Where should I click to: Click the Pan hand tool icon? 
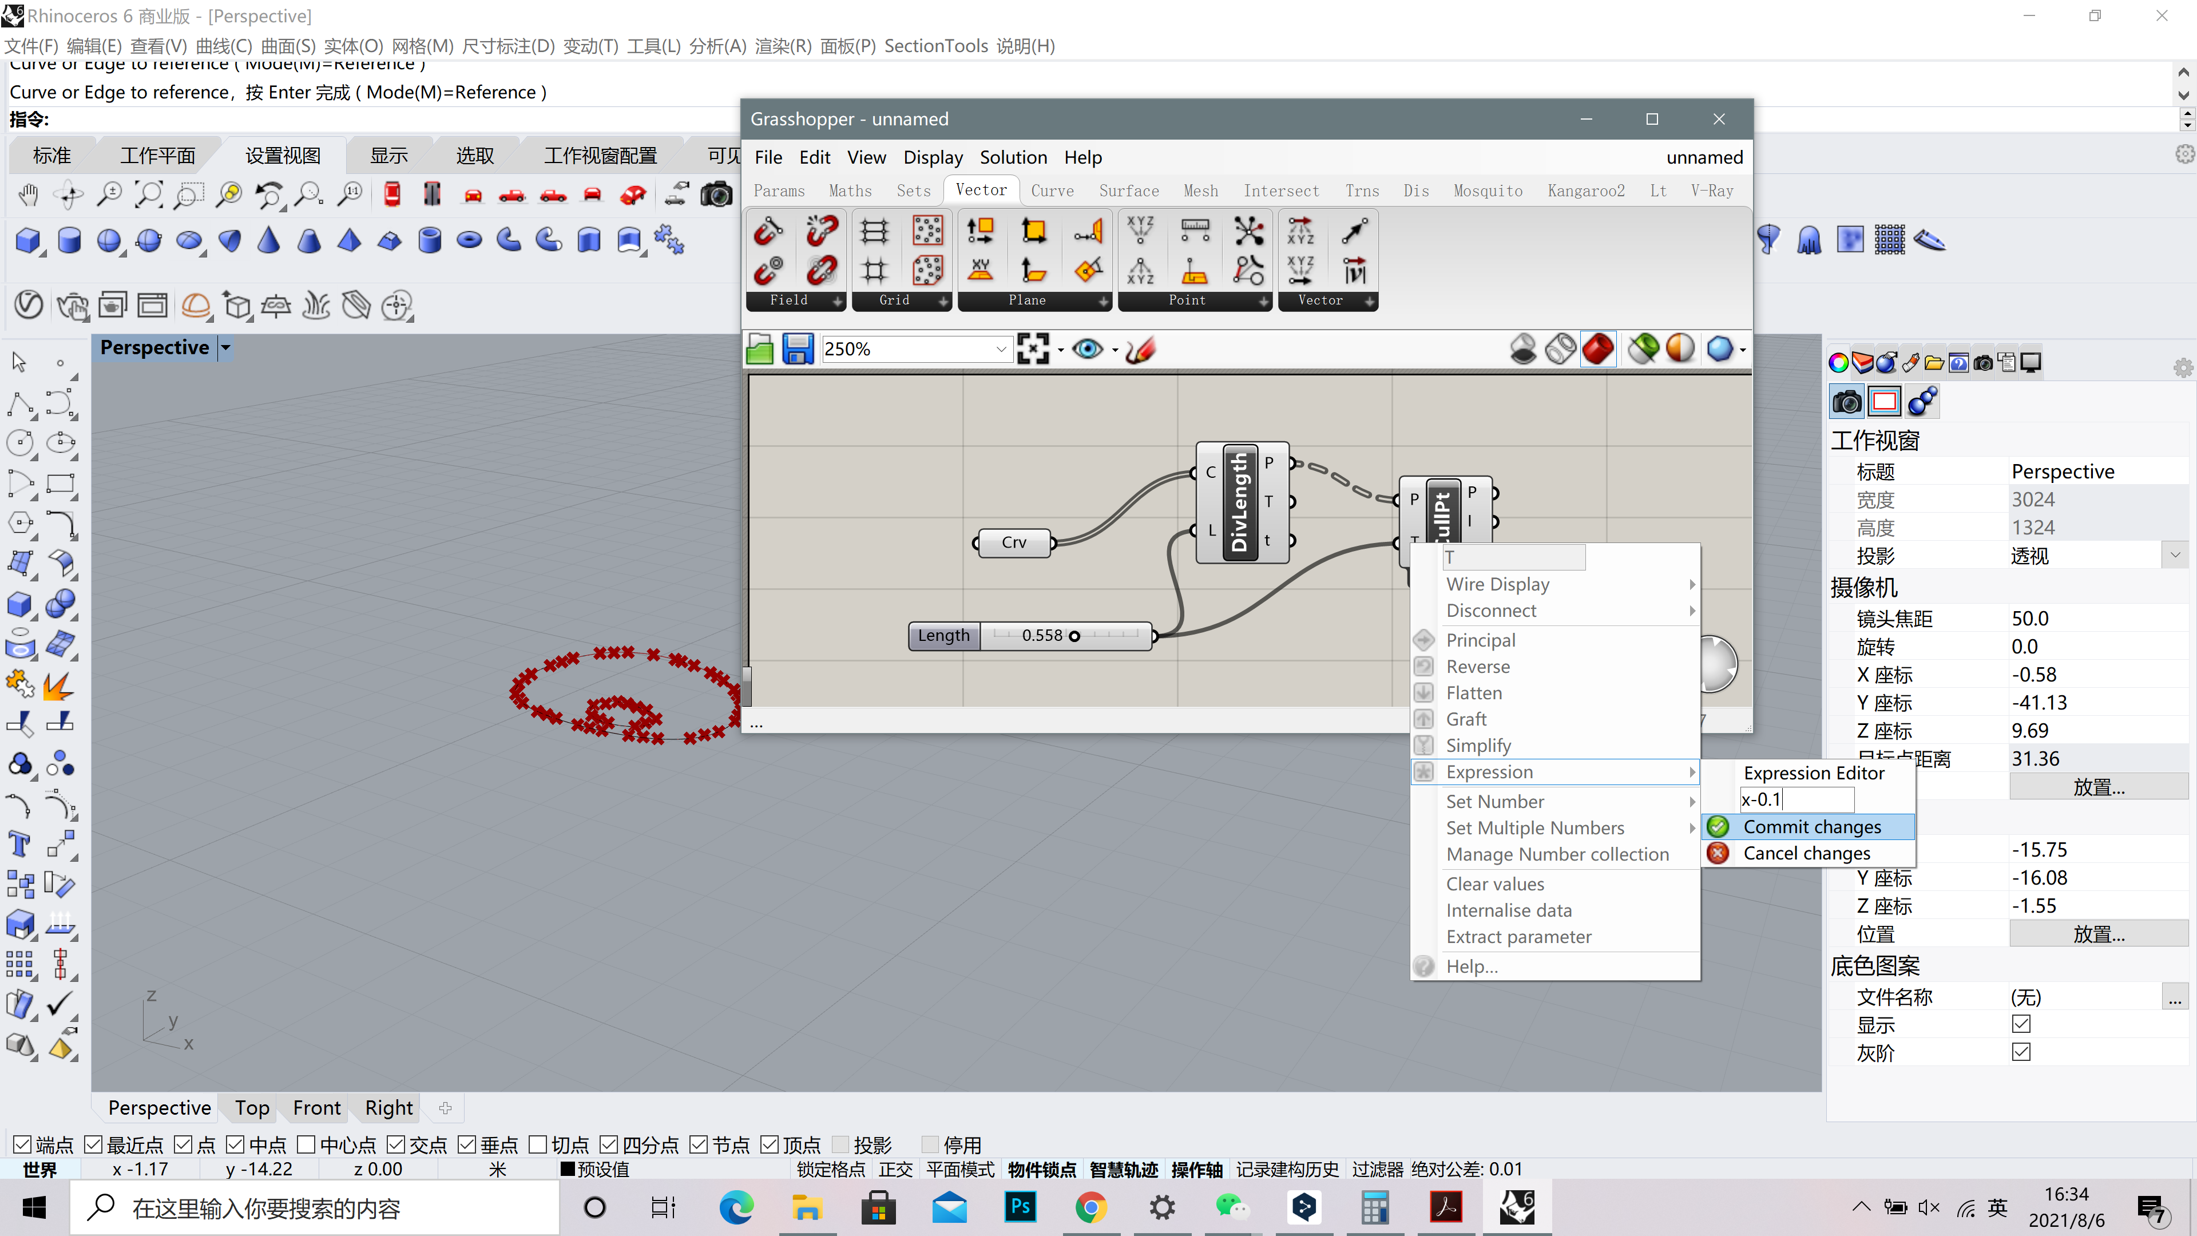[x=28, y=195]
